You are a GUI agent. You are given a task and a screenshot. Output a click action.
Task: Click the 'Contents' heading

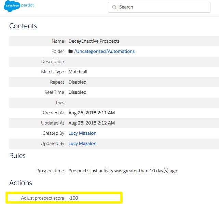click(x=23, y=26)
